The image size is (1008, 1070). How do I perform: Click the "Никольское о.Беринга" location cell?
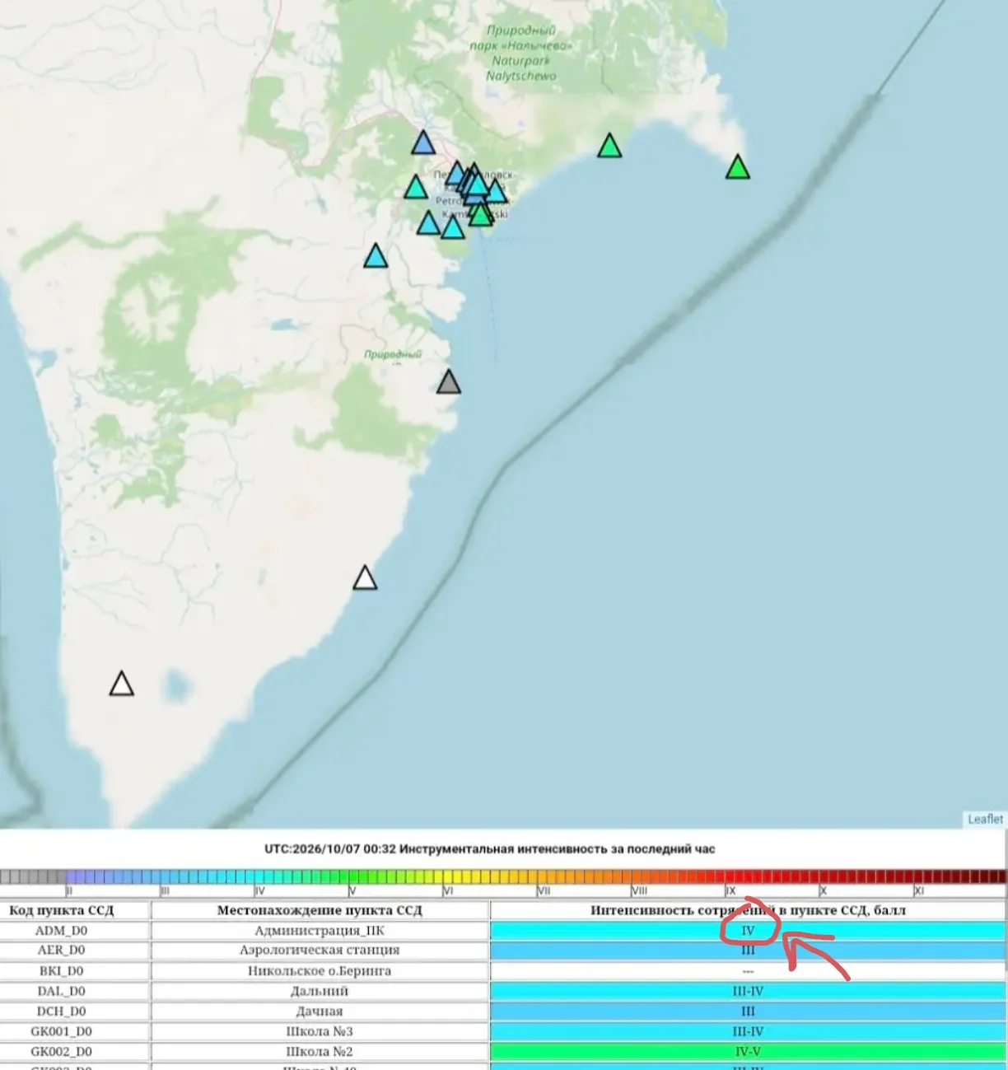tap(320, 971)
